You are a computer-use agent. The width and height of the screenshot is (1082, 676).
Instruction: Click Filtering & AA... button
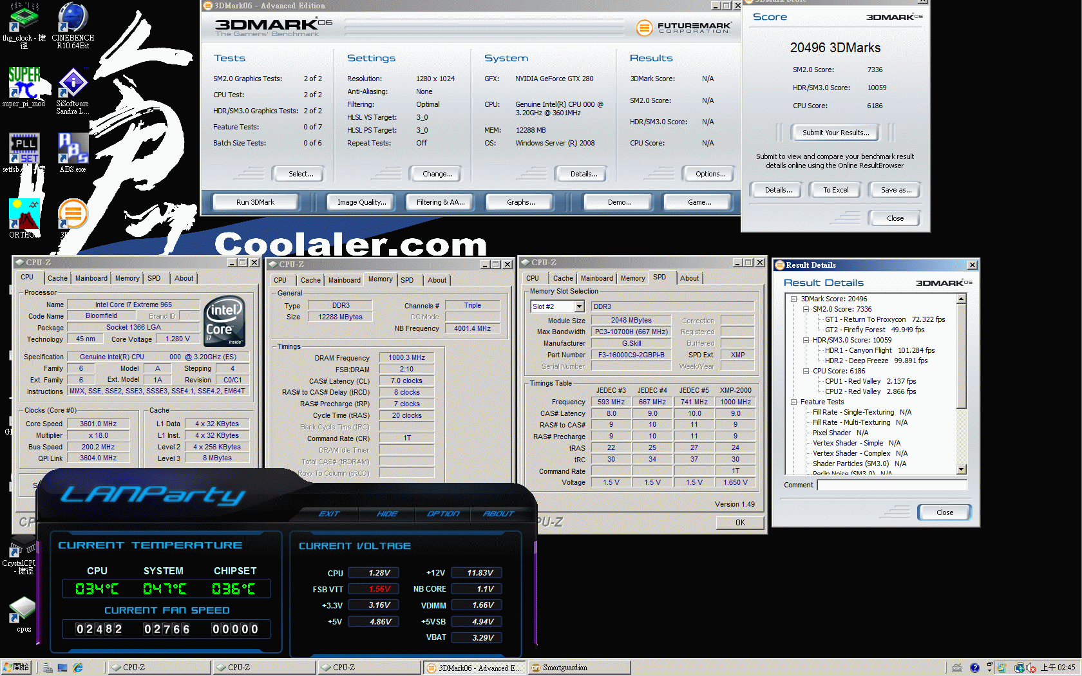[441, 202]
